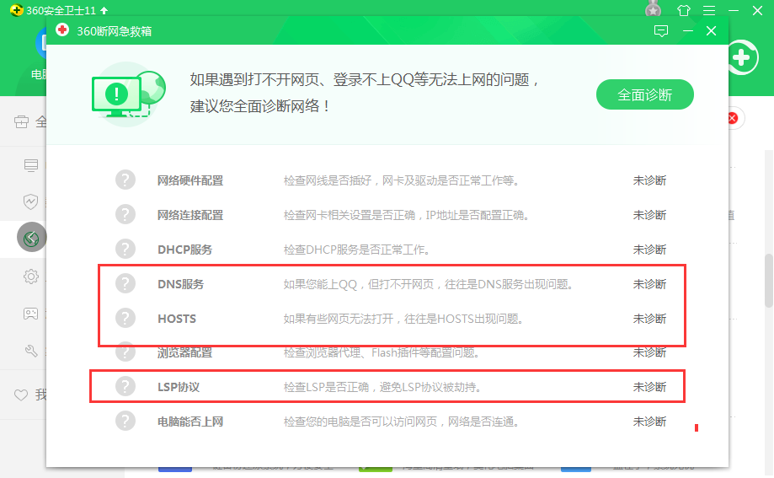
Task: Select the 浏览器配置 row label
Action: pyautogui.click(x=184, y=352)
